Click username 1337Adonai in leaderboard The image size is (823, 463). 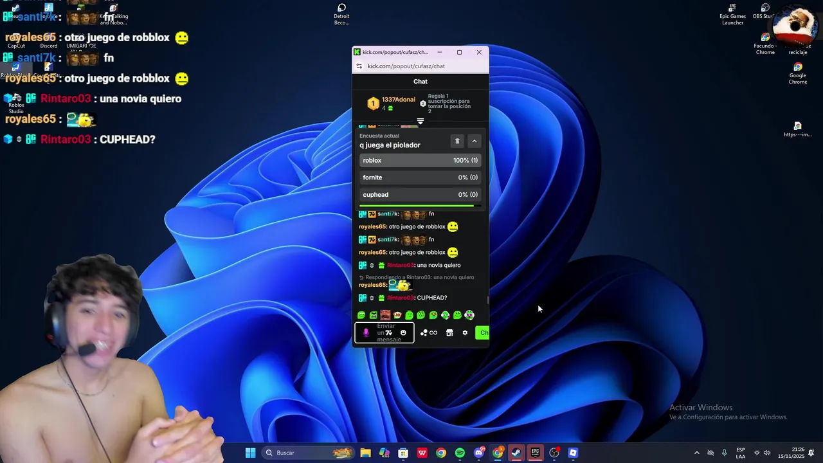[398, 100]
